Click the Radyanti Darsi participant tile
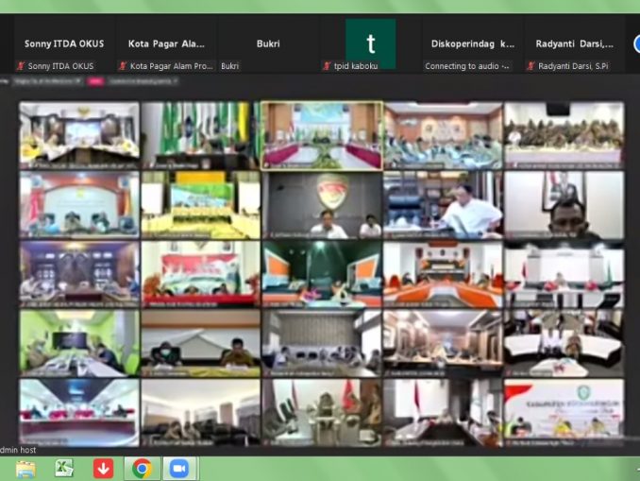640x481 pixels. (x=574, y=43)
